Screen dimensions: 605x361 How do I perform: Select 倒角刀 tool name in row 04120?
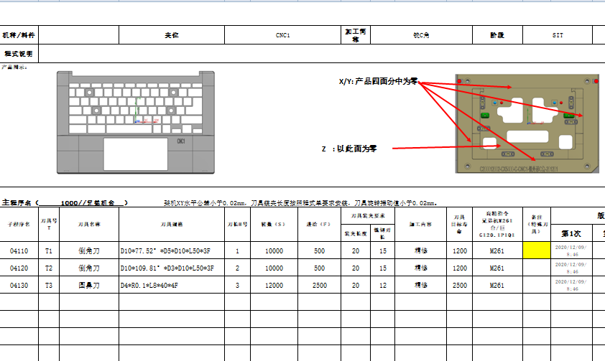pos(89,268)
